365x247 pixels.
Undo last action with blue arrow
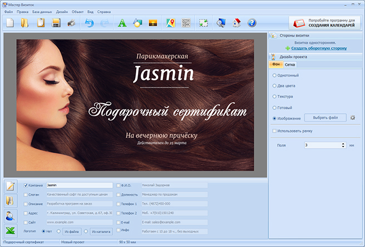pyautogui.click(x=89, y=23)
